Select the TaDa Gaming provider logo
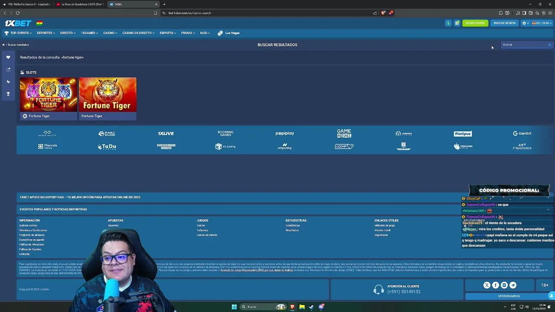555x312 pixels. (x=107, y=147)
